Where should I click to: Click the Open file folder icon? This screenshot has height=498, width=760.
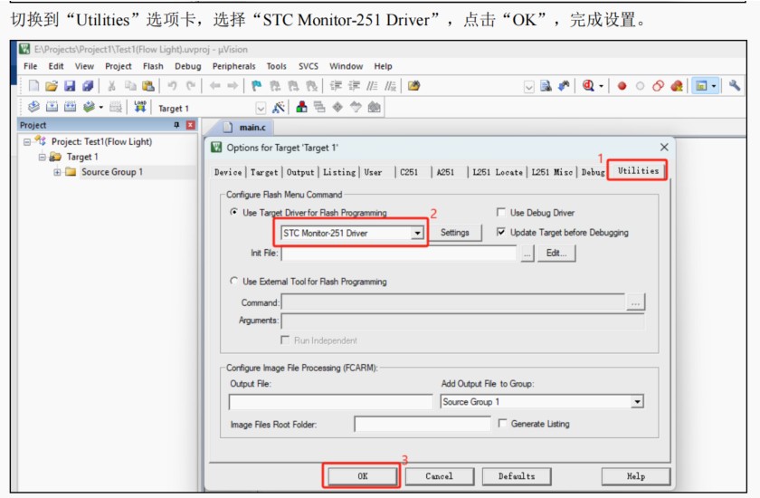(x=52, y=86)
